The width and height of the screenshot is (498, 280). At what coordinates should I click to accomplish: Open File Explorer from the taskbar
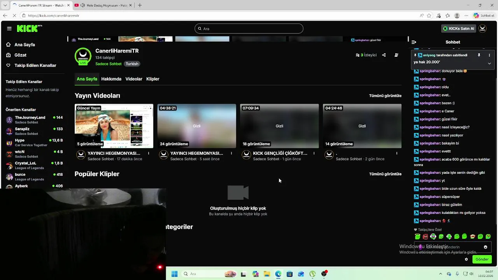pos(267,274)
